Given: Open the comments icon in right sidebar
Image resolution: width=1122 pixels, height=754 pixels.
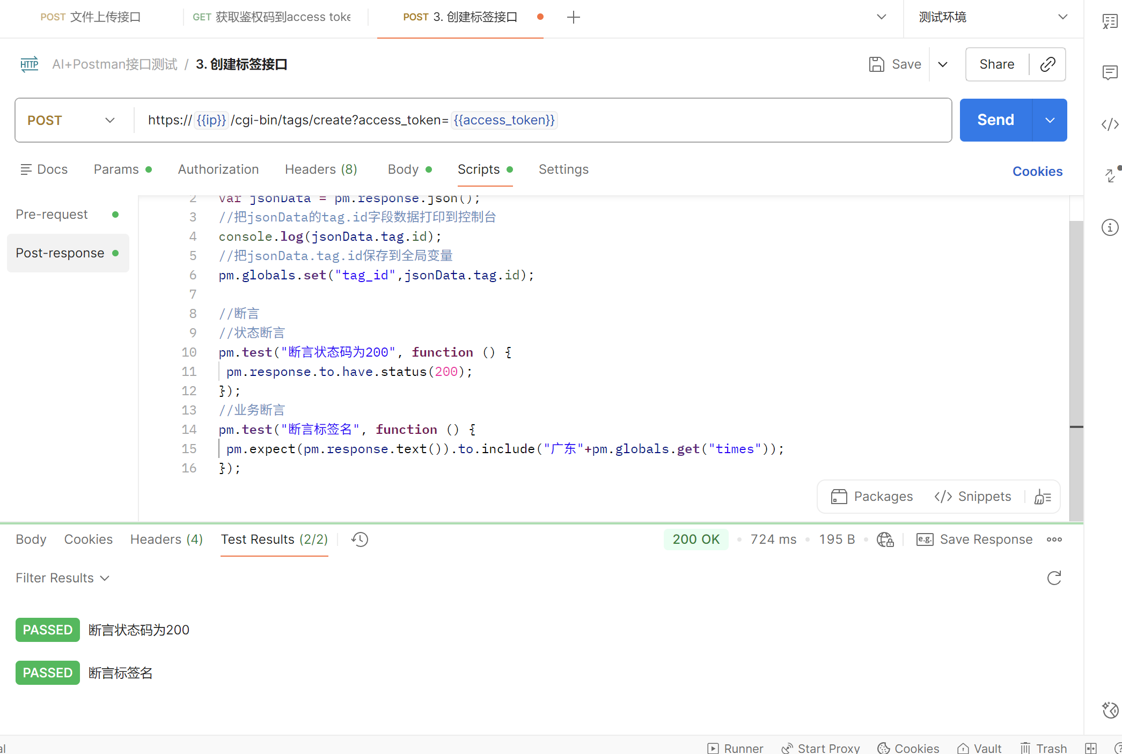Looking at the screenshot, I should tap(1110, 72).
